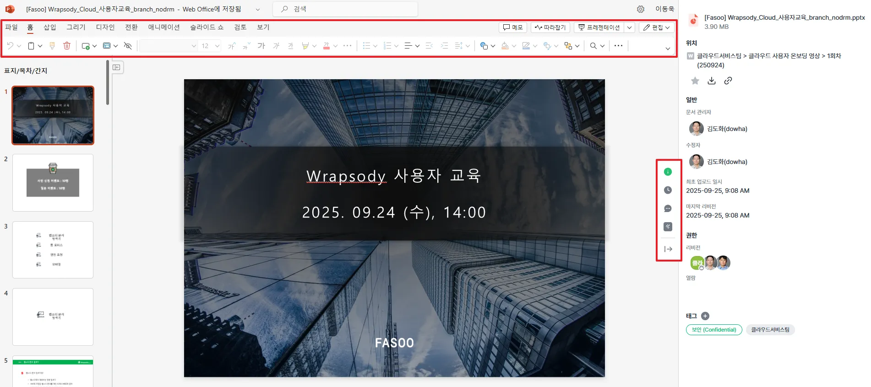Toggle Italic text formatting
Image resolution: width=871 pixels, height=387 pixels.
point(276,46)
